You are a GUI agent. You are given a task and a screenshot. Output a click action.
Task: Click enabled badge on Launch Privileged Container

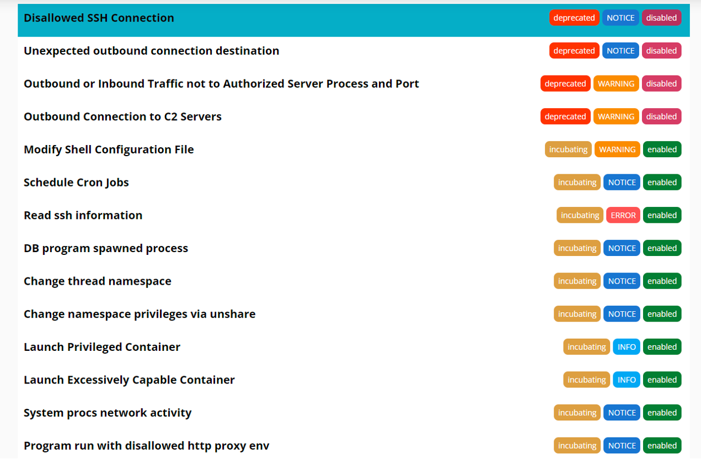tap(662, 347)
